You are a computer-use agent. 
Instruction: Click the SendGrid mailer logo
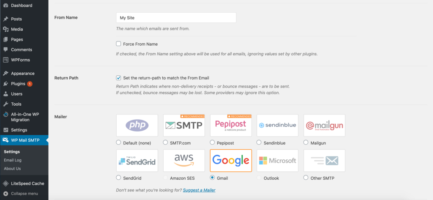point(137,160)
